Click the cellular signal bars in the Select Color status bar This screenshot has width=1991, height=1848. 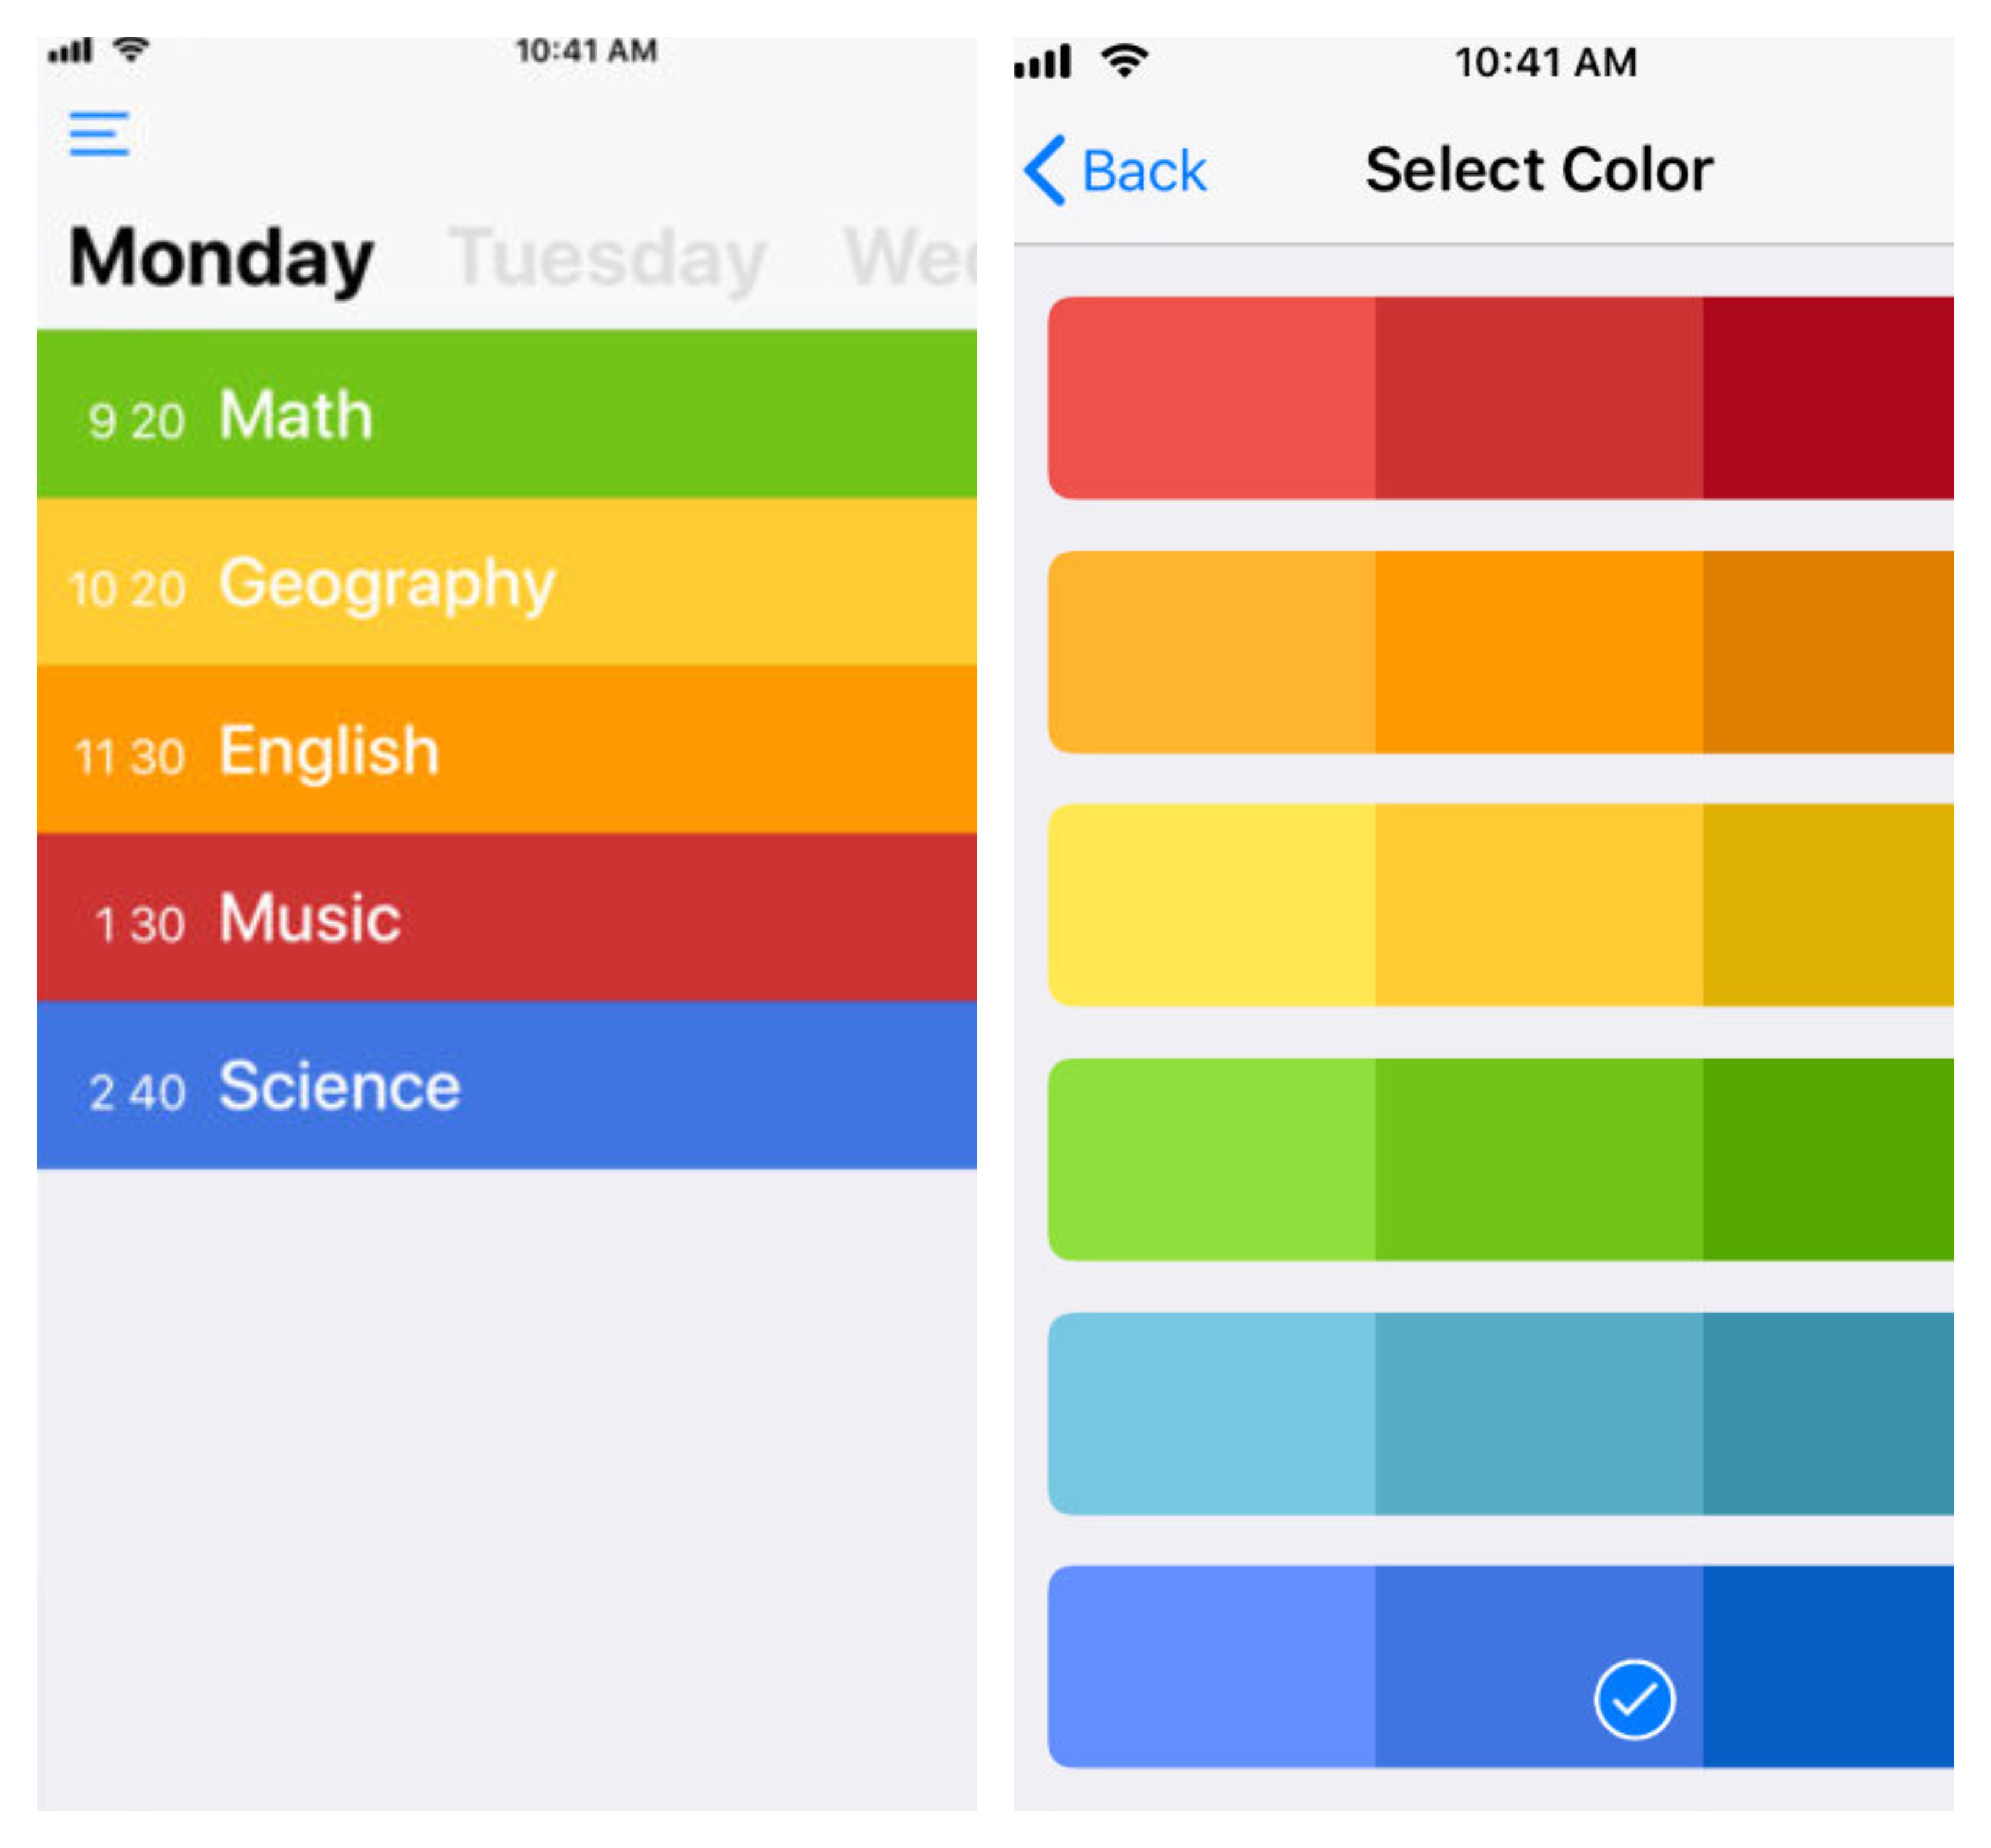click(1043, 61)
